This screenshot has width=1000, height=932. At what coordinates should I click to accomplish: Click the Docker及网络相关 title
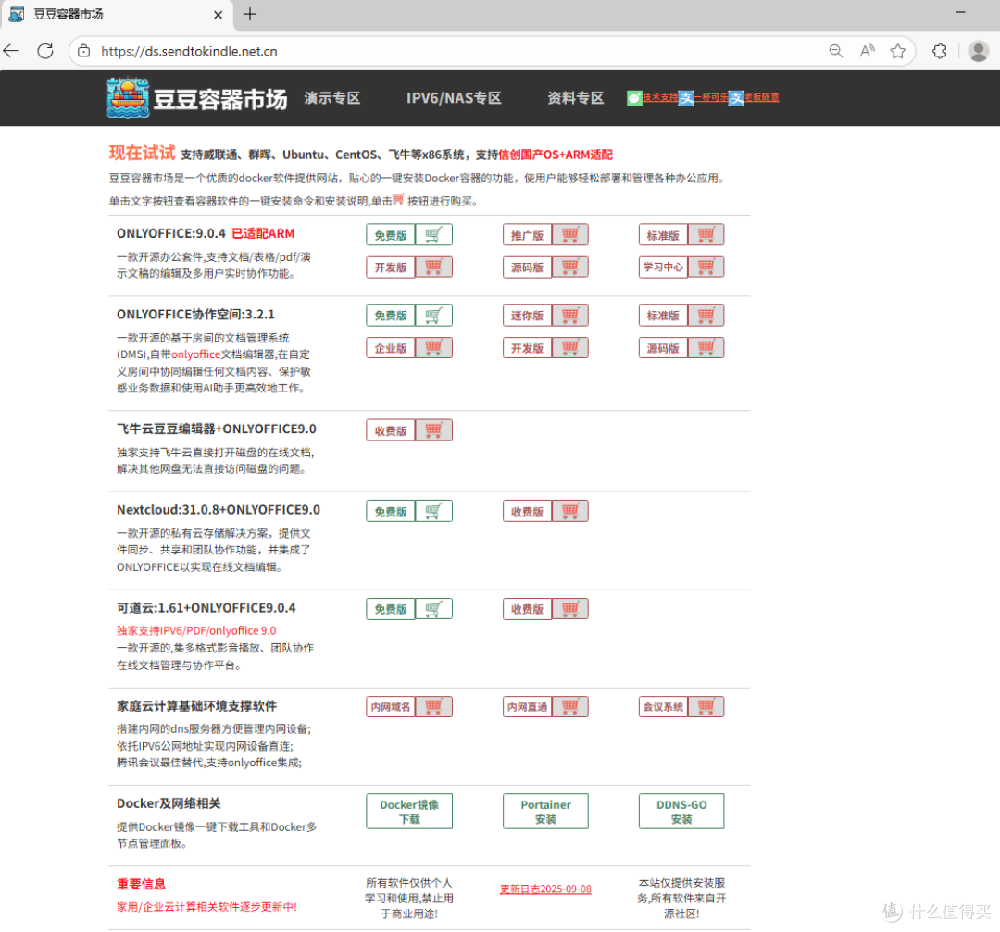[169, 803]
